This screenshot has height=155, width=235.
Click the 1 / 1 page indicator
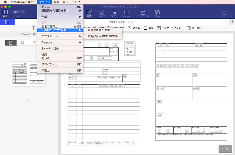(x=225, y=149)
